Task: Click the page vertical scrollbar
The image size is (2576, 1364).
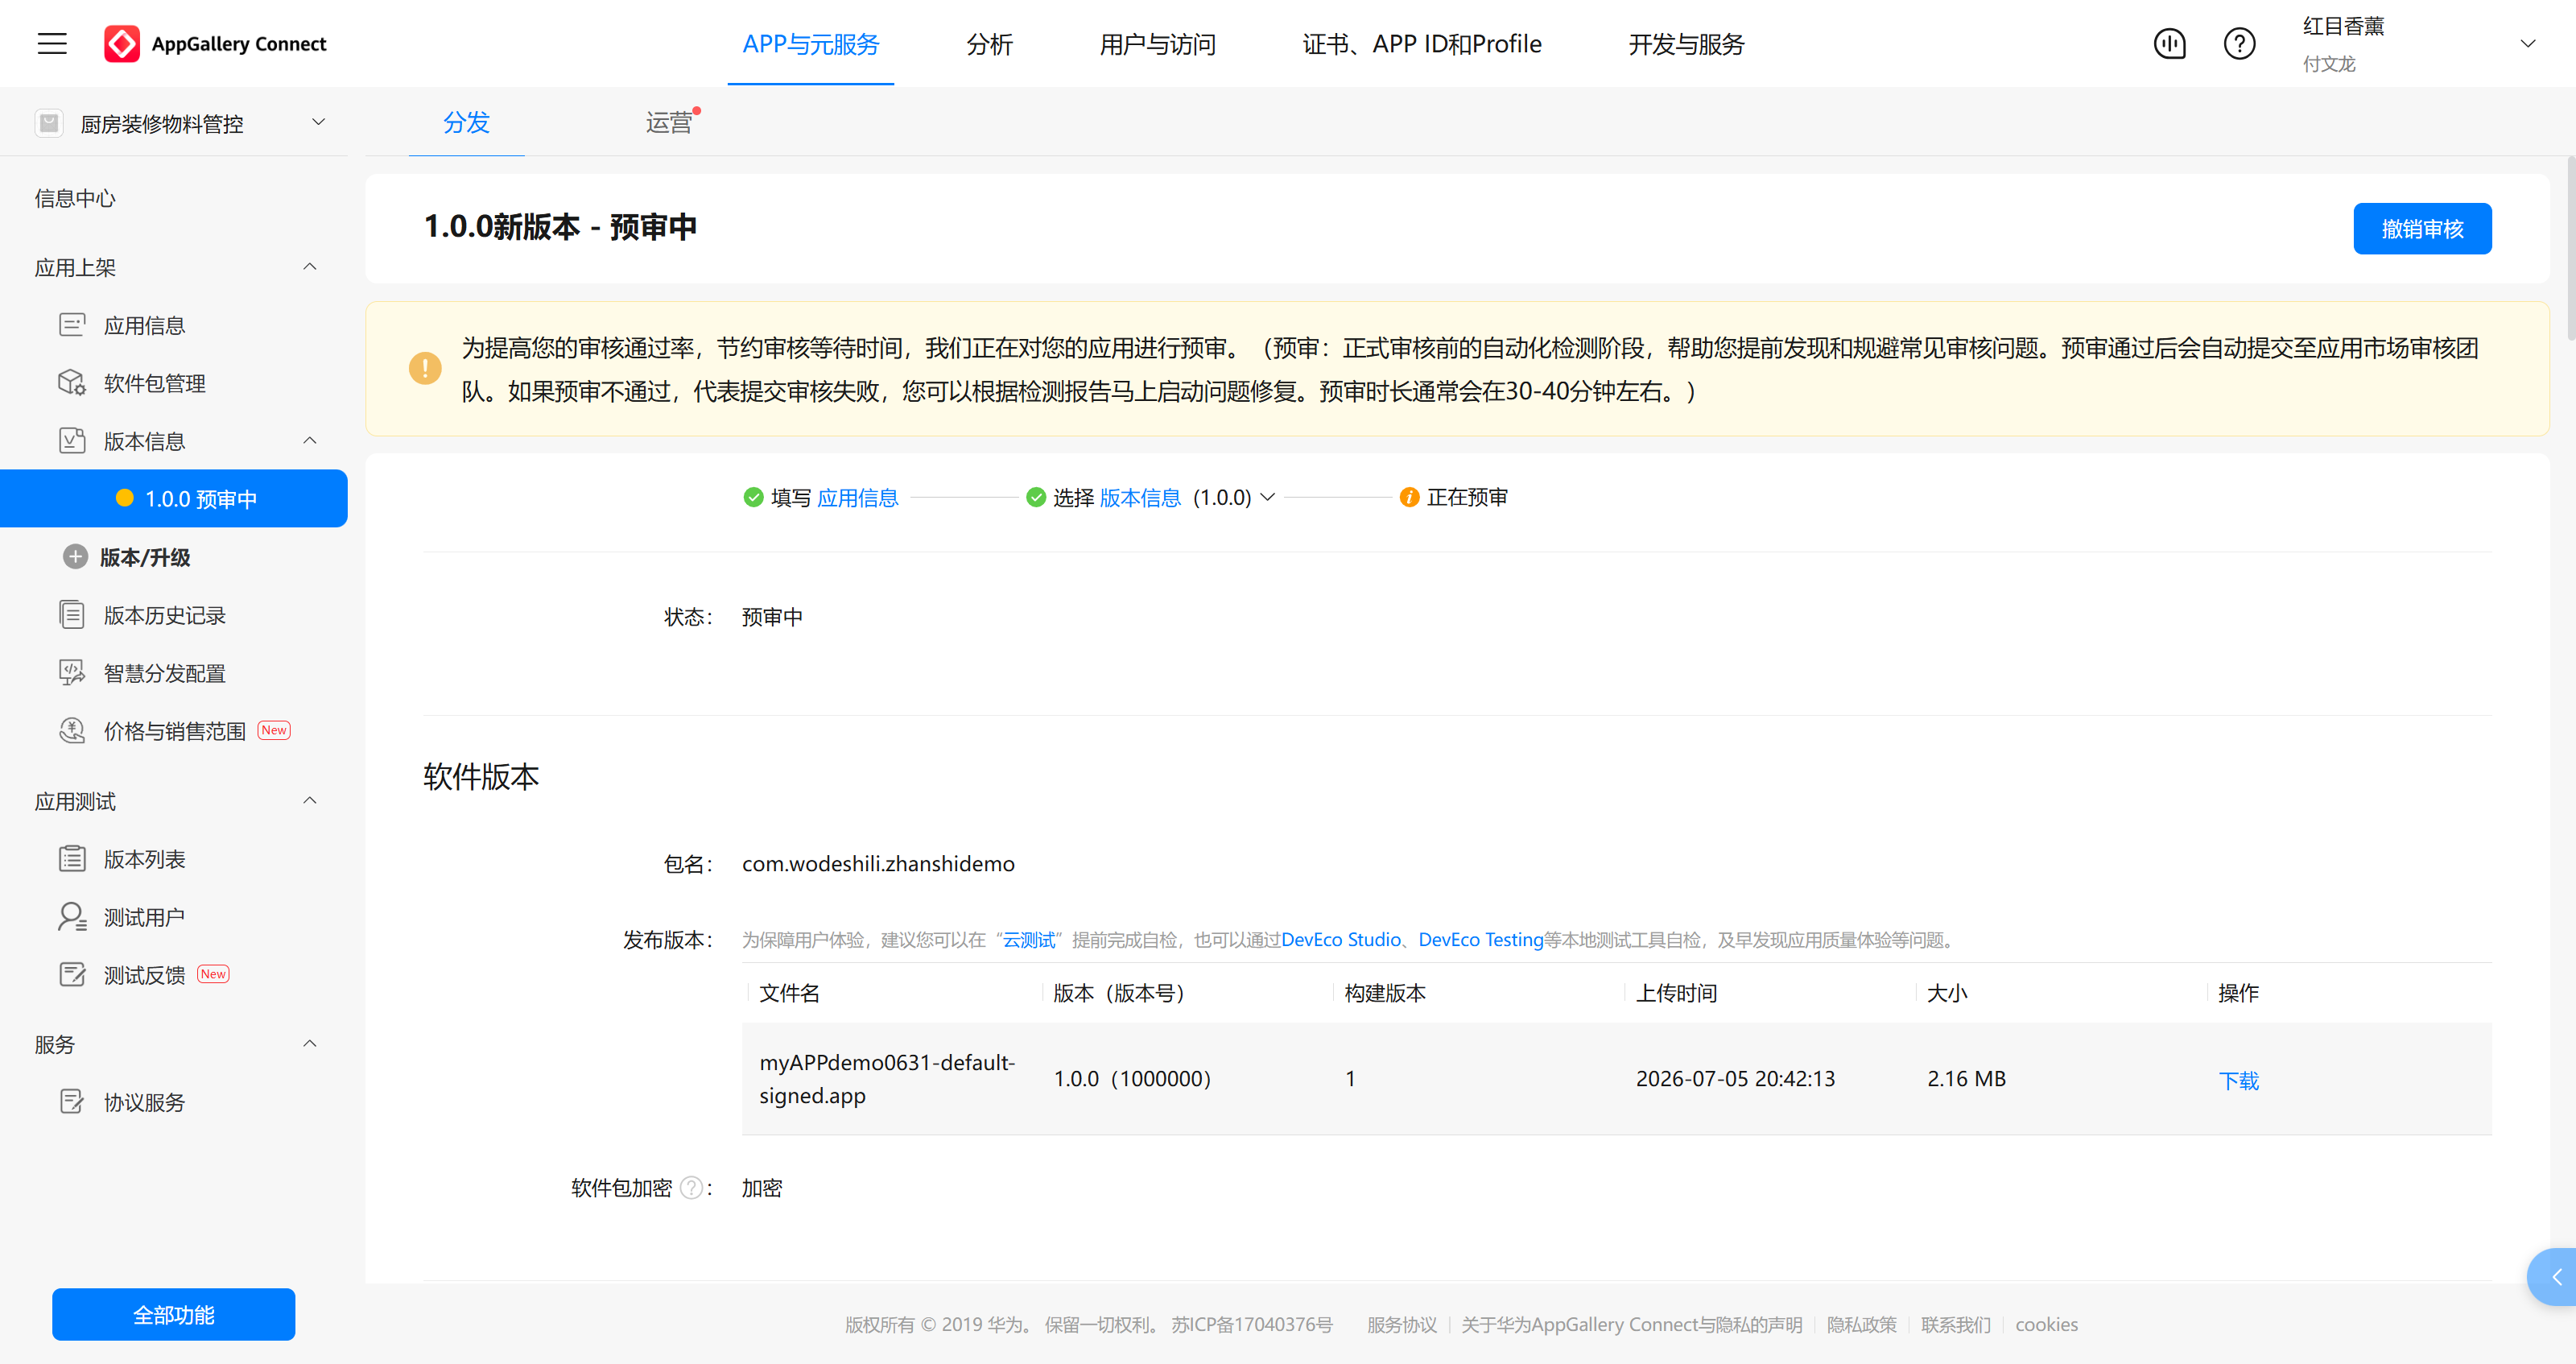Action: (x=2571, y=247)
